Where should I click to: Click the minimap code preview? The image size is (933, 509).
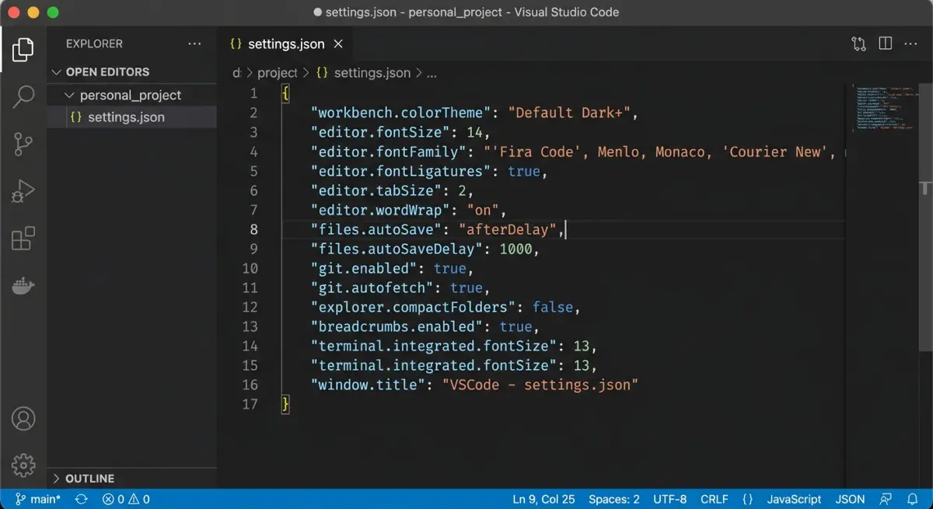coord(885,106)
